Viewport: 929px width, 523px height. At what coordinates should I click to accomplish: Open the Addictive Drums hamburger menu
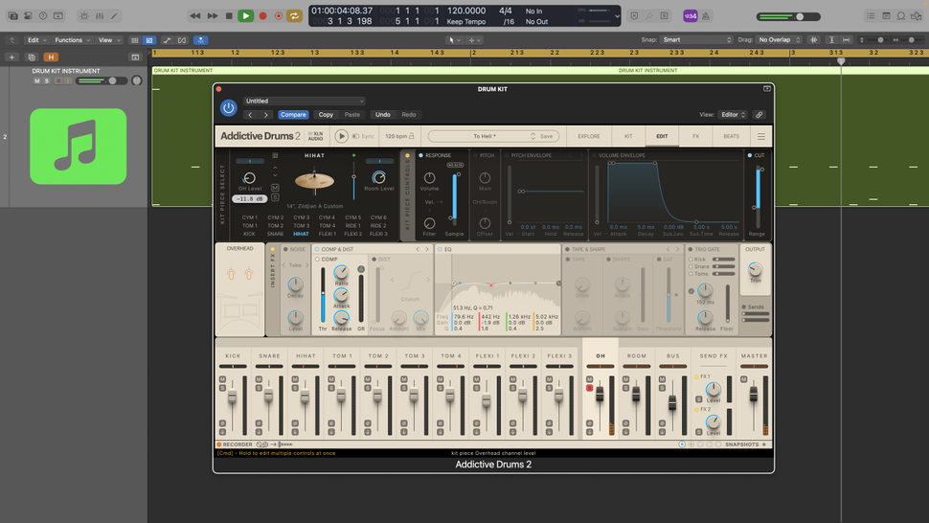[761, 137]
